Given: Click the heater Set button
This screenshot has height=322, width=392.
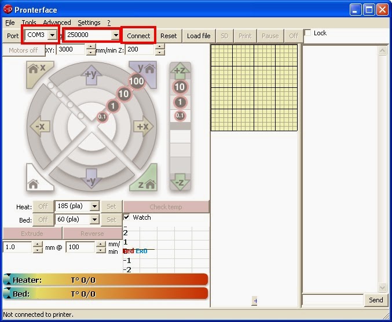Looking at the screenshot, I should (111, 206).
